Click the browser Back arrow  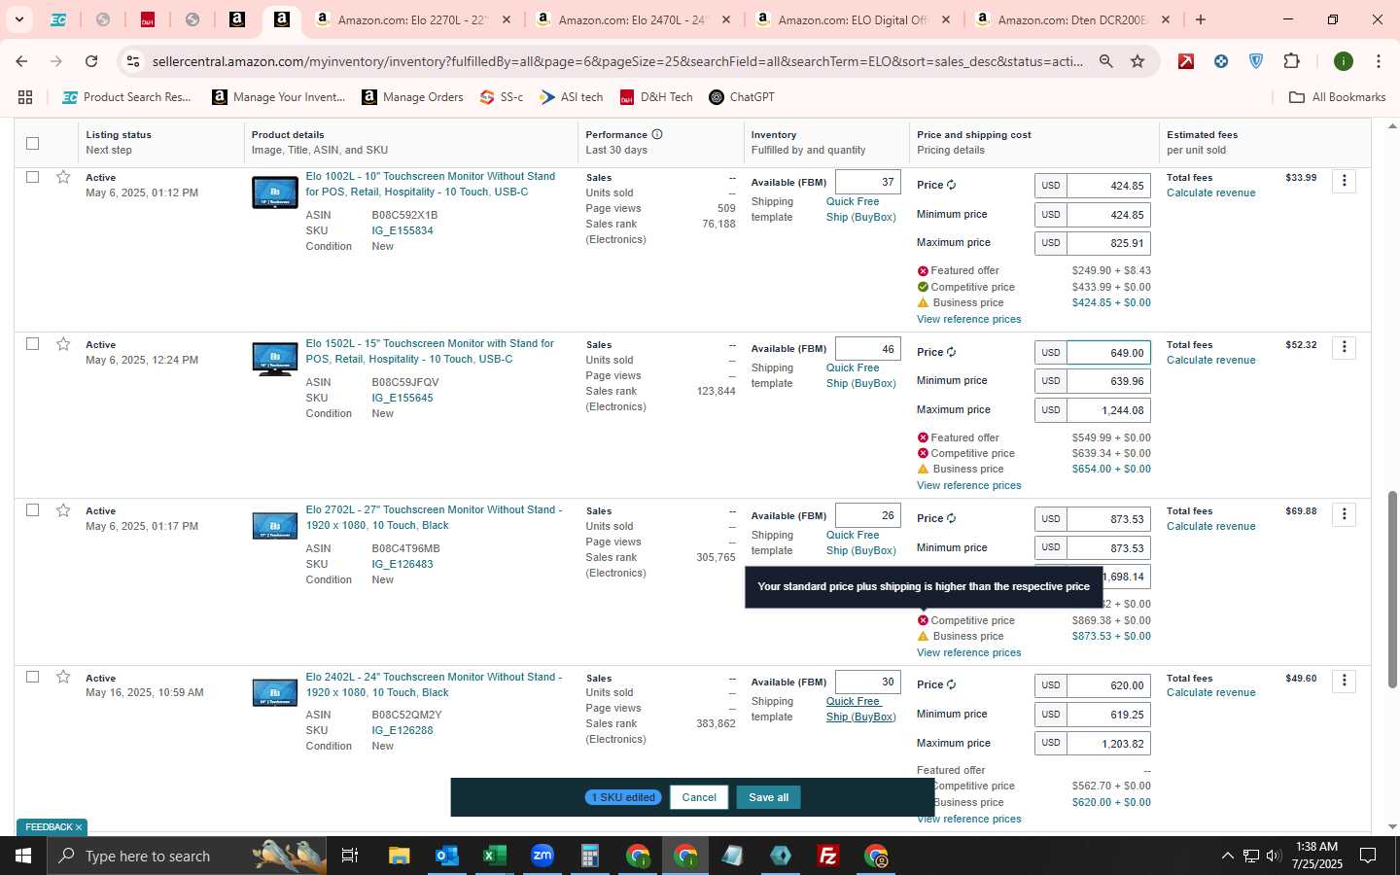coord(21,61)
